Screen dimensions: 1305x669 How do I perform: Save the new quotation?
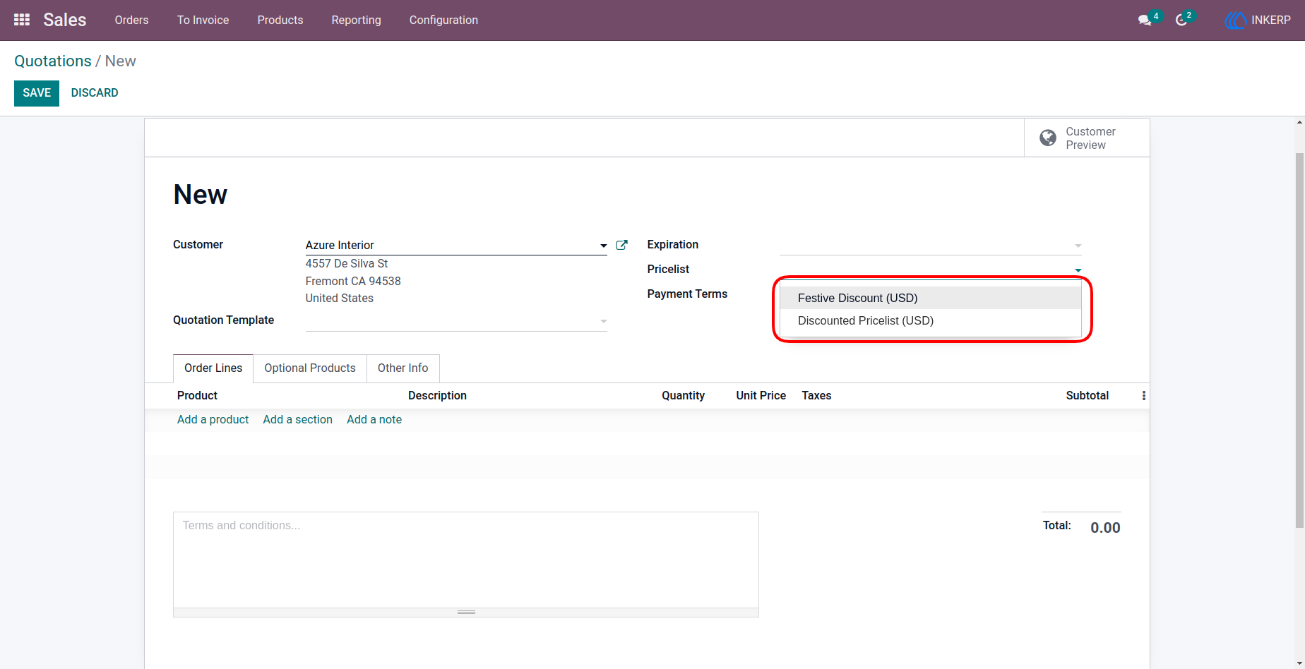(37, 93)
